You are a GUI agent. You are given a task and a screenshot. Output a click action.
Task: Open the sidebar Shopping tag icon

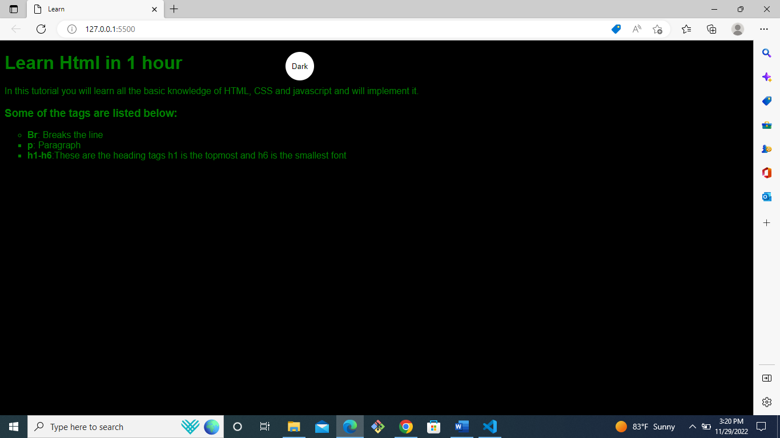point(767,101)
